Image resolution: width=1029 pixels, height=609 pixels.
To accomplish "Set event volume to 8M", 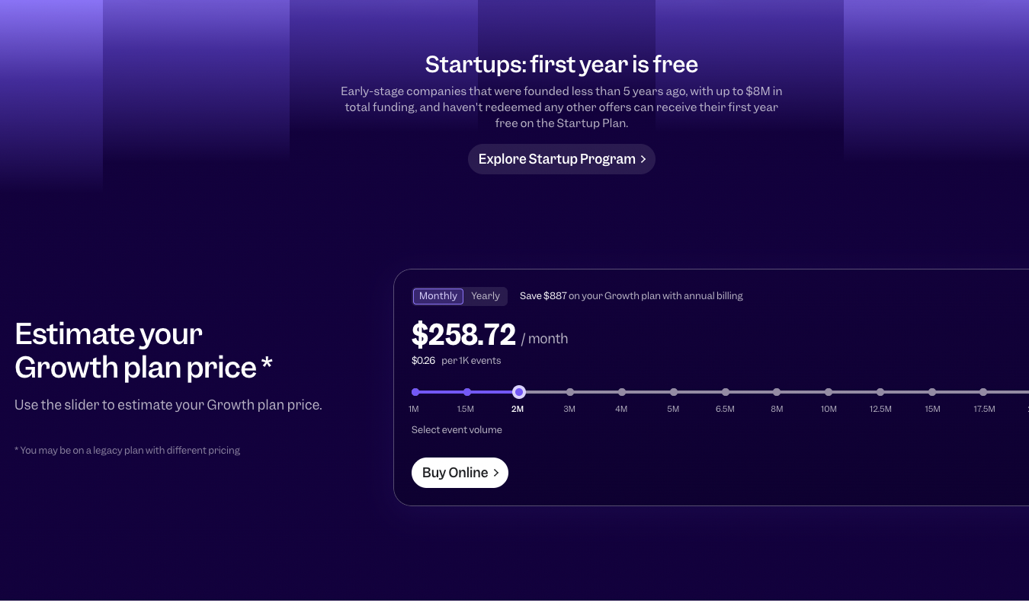I will [x=777, y=392].
